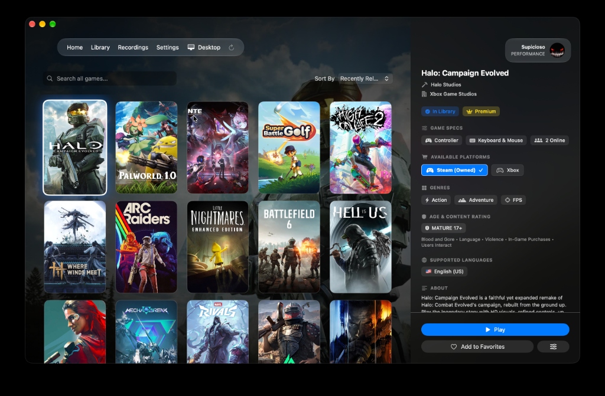Click the Genres grid icon
This screenshot has height=396, width=605.
(424, 188)
